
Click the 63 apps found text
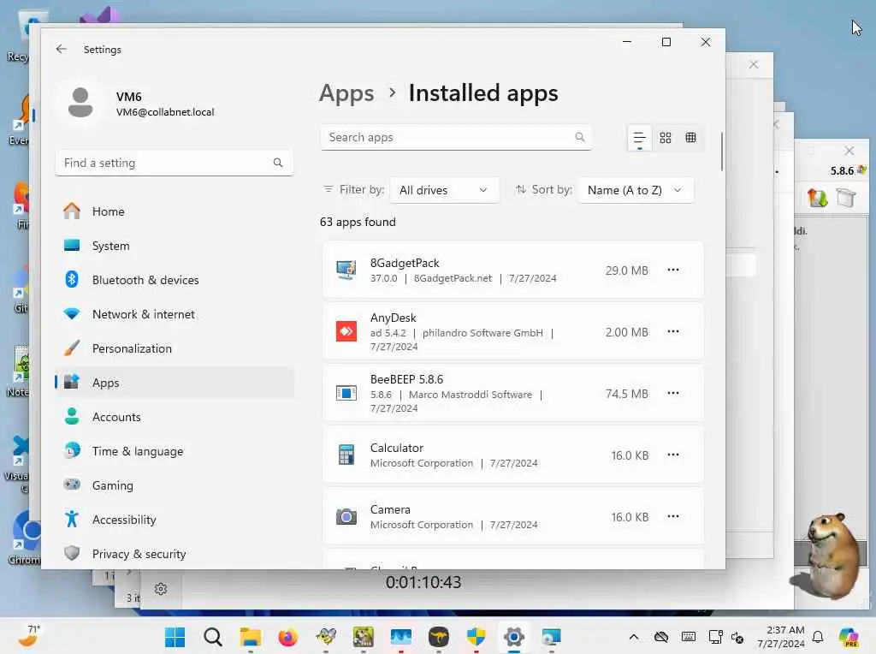click(x=358, y=222)
